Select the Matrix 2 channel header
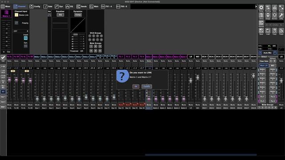This screenshot has height=160, width=285. [x=156, y=57]
